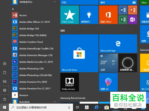
Task: Launch Adobe Extension Manager CS6
Action: coord(34,55)
